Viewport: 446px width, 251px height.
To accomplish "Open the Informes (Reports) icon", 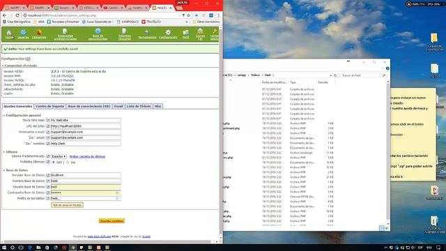I will 125,34.
